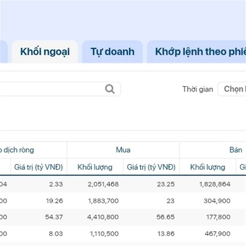Image resolution: width=246 pixels, height=246 pixels.
Task: Click the 467,900 sell volume cell
Action: click(x=217, y=234)
